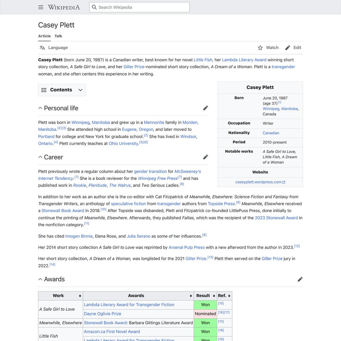Collapse the Personal life section
This screenshot has width=341, height=341.
(40, 108)
